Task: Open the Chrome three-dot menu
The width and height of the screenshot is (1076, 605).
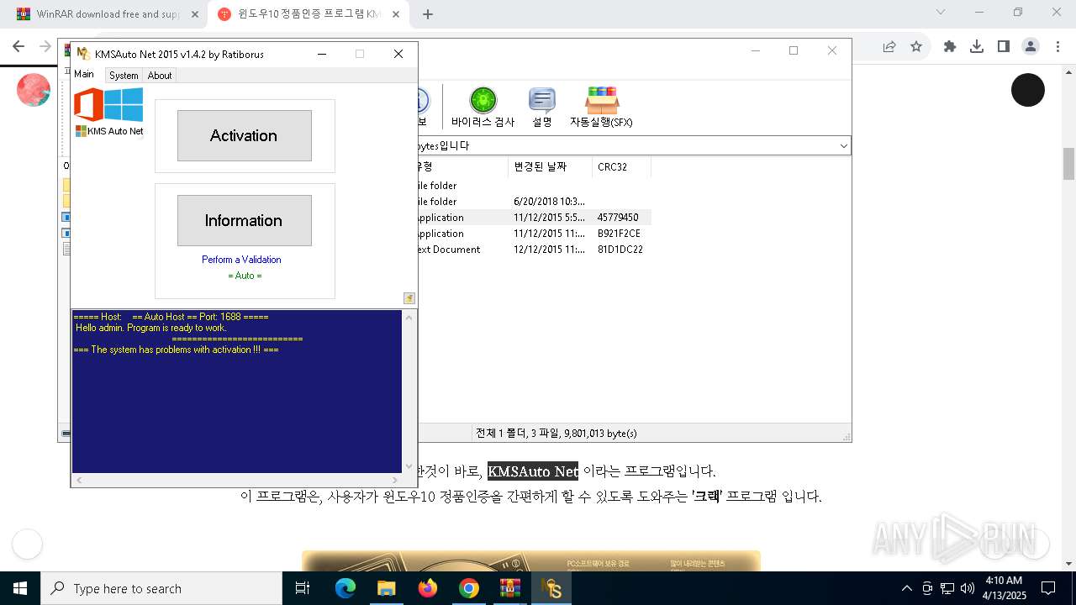Action: click(x=1058, y=47)
